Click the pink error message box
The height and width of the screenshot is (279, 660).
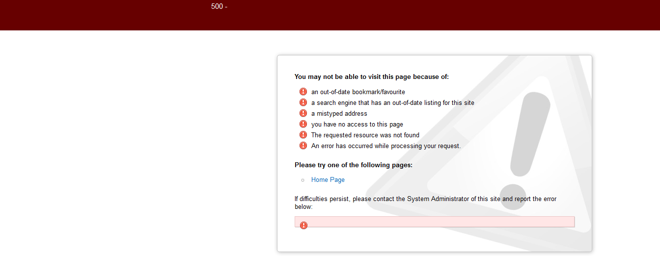[x=435, y=222]
